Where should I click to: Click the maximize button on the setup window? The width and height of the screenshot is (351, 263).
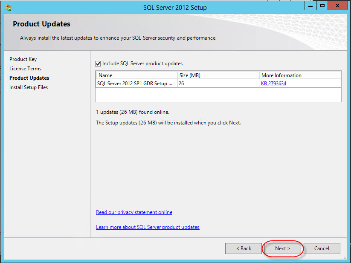click(323, 6)
